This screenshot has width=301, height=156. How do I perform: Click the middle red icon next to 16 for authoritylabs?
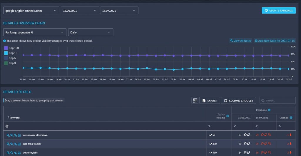(x=266, y=152)
